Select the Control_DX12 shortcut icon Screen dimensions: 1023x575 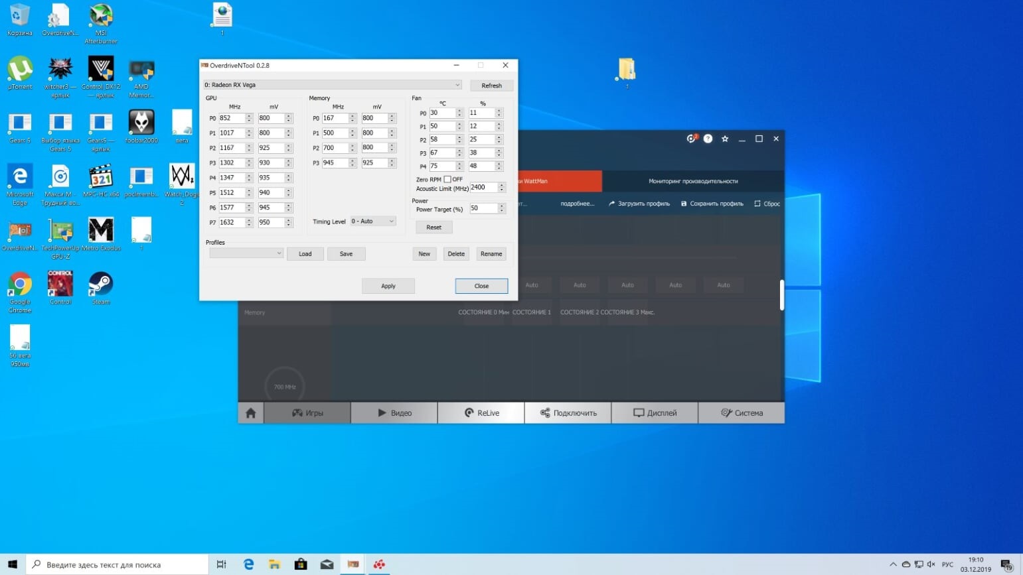tap(101, 77)
